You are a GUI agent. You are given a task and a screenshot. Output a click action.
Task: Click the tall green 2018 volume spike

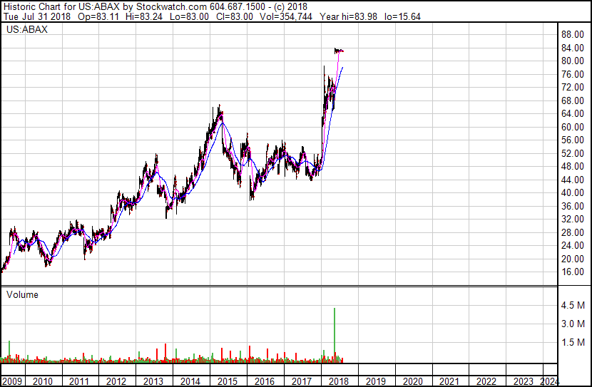point(334,334)
